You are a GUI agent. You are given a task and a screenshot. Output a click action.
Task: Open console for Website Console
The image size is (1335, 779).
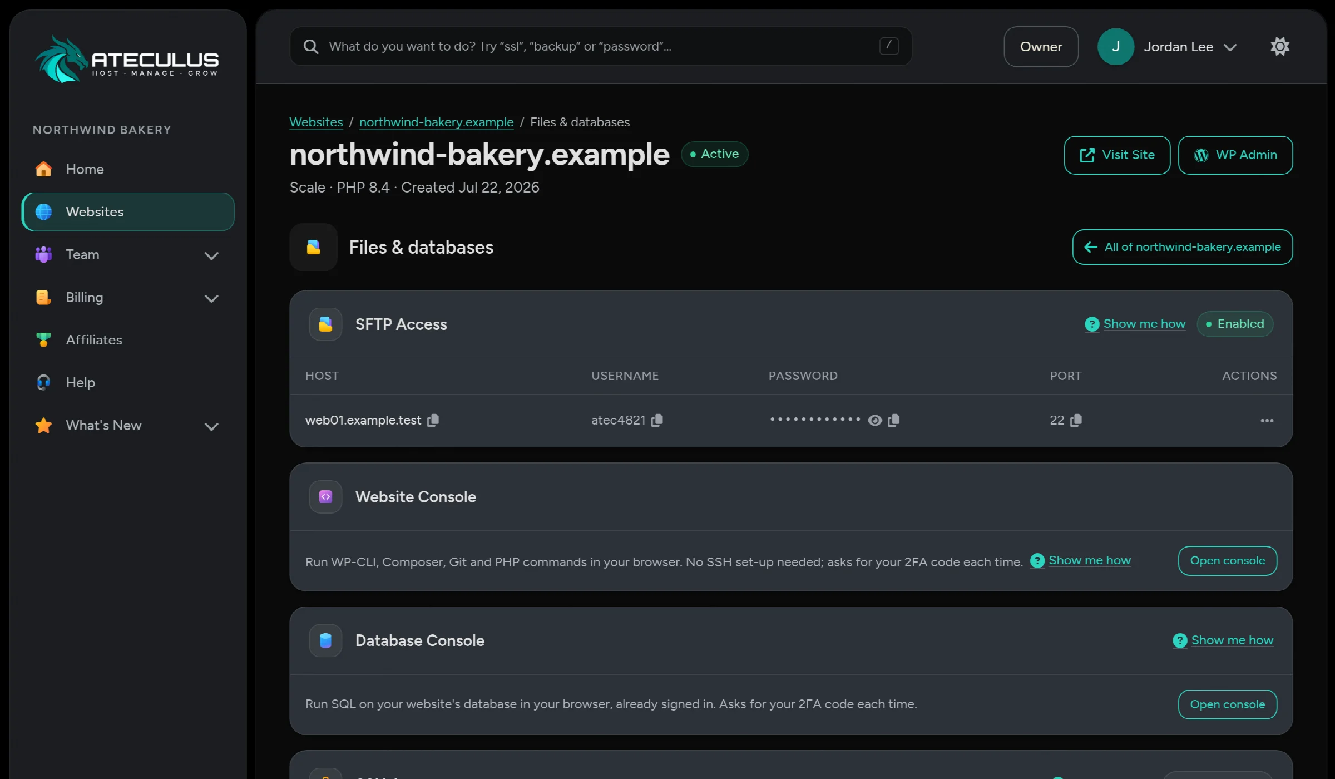point(1228,561)
